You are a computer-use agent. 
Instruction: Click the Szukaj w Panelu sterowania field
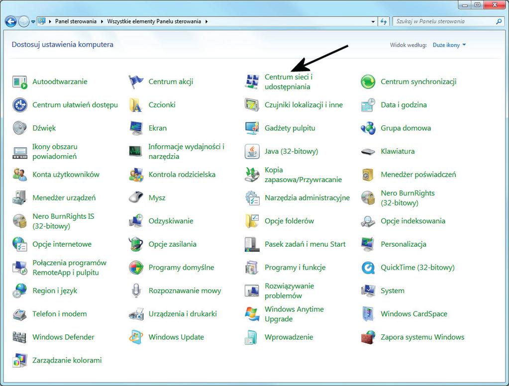point(448,21)
